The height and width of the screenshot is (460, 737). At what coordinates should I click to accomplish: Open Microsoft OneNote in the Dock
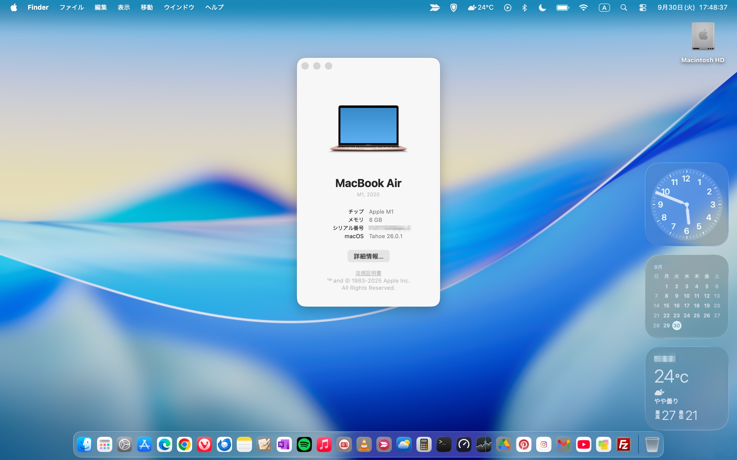pyautogui.click(x=284, y=445)
